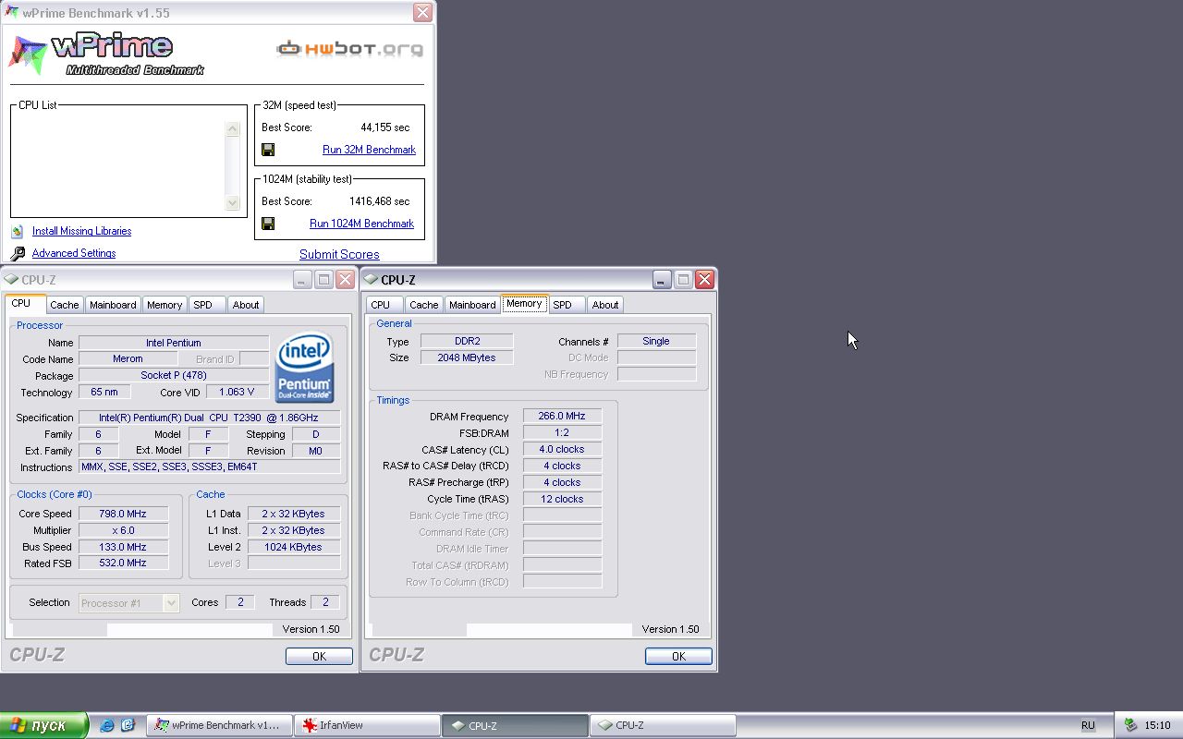Click the FSB:DRAM value 1:2
This screenshot has height=739, width=1183.
point(562,432)
